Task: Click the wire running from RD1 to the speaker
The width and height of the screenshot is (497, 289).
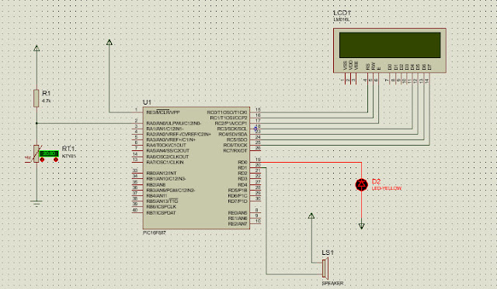Action: (x=266, y=222)
